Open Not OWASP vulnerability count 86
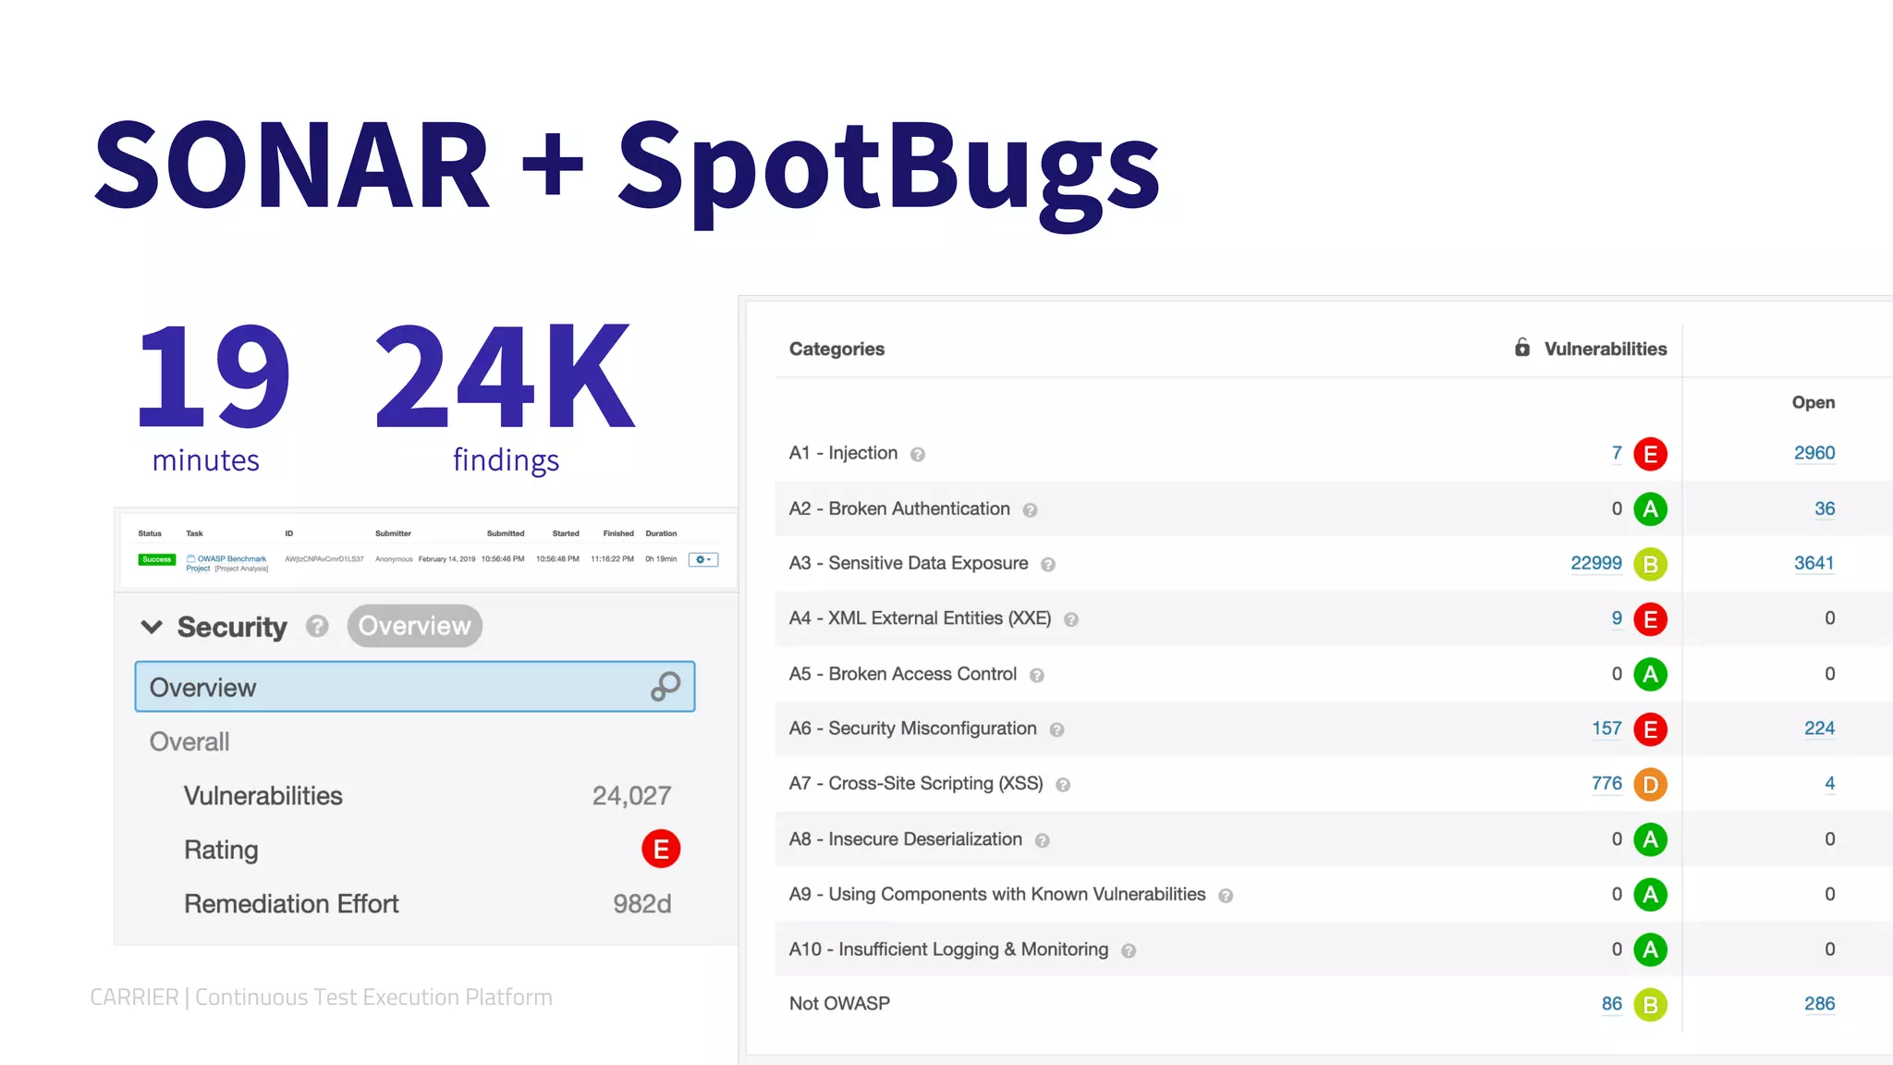The height and width of the screenshot is (1065, 1893). 1612,1004
